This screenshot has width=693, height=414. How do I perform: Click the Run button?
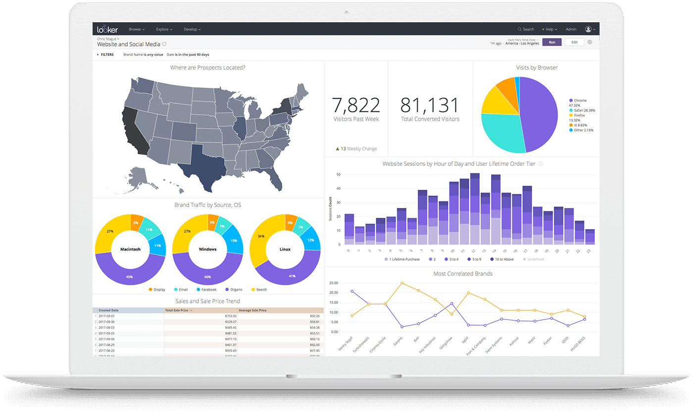click(x=551, y=42)
